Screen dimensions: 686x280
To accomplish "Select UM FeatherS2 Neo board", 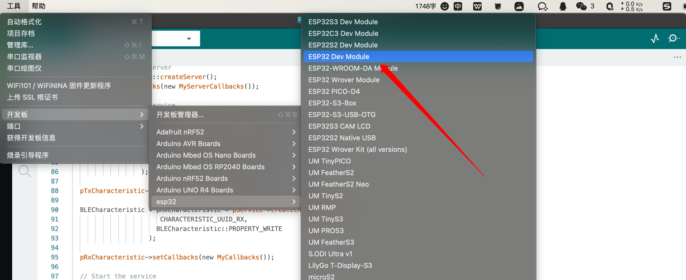I will point(418,184).
